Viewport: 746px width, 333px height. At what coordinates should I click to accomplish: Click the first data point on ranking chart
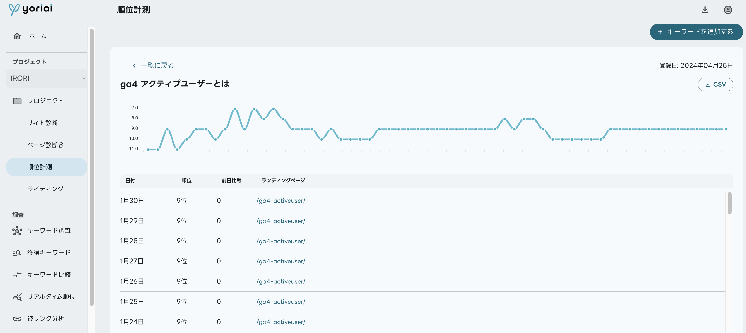pyautogui.click(x=148, y=150)
